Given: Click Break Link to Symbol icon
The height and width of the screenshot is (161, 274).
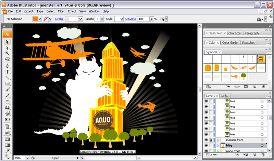Looking at the screenshot, I should (x=237, y=86).
